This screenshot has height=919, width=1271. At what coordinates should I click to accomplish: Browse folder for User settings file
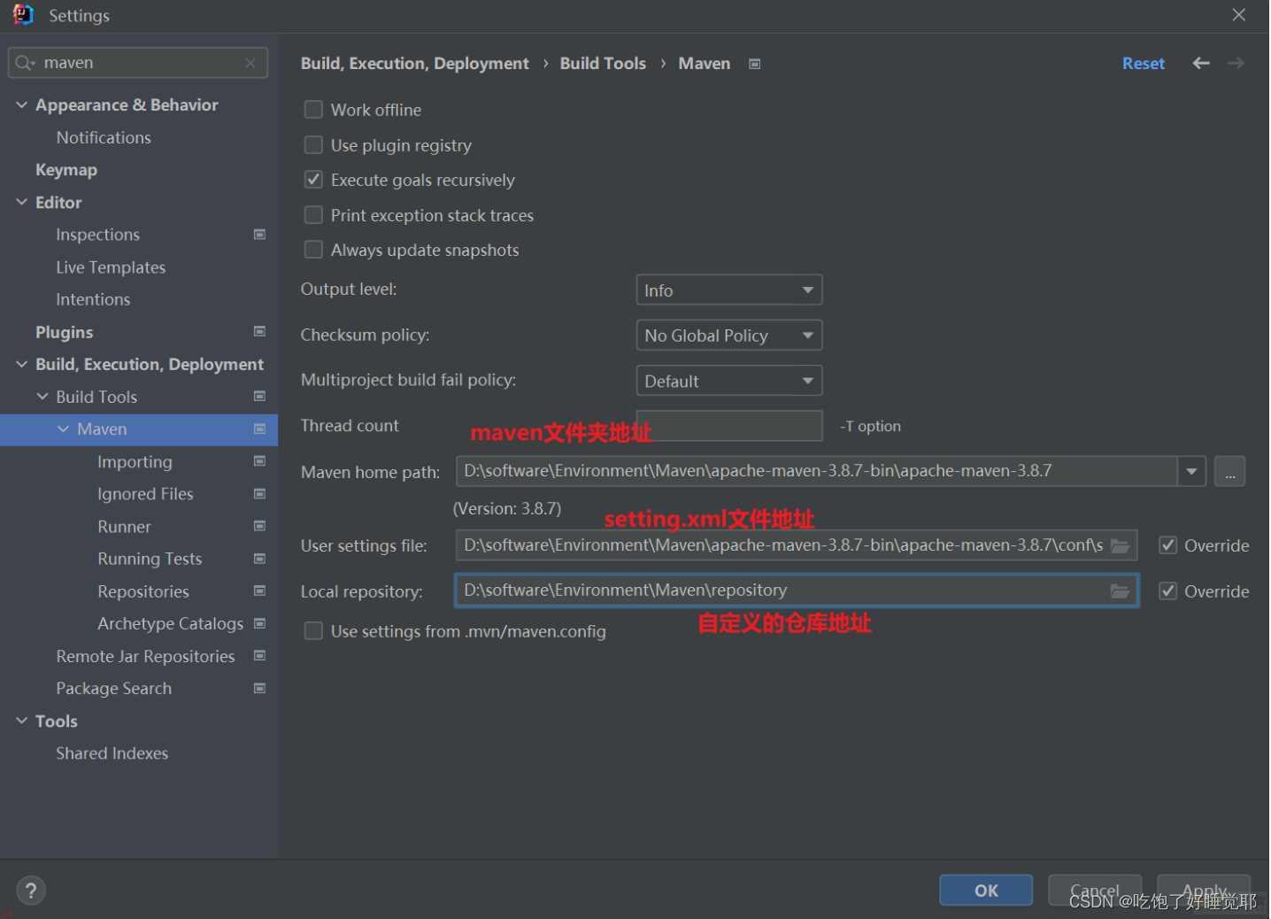coord(1120,545)
